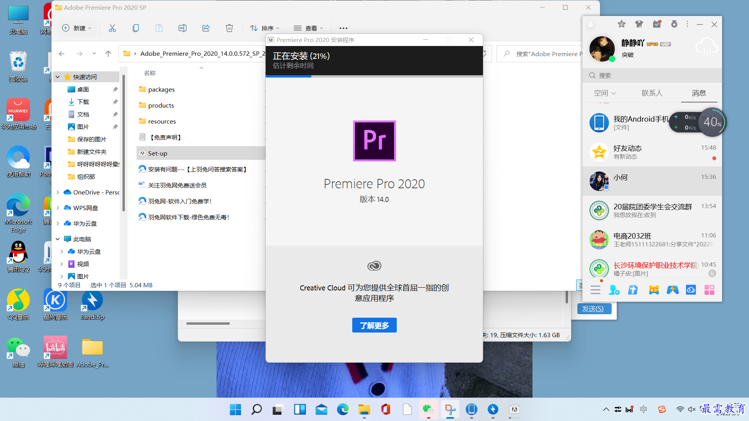Click QQ profile avatar
This screenshot has width=749, height=421.
pos(602,49)
